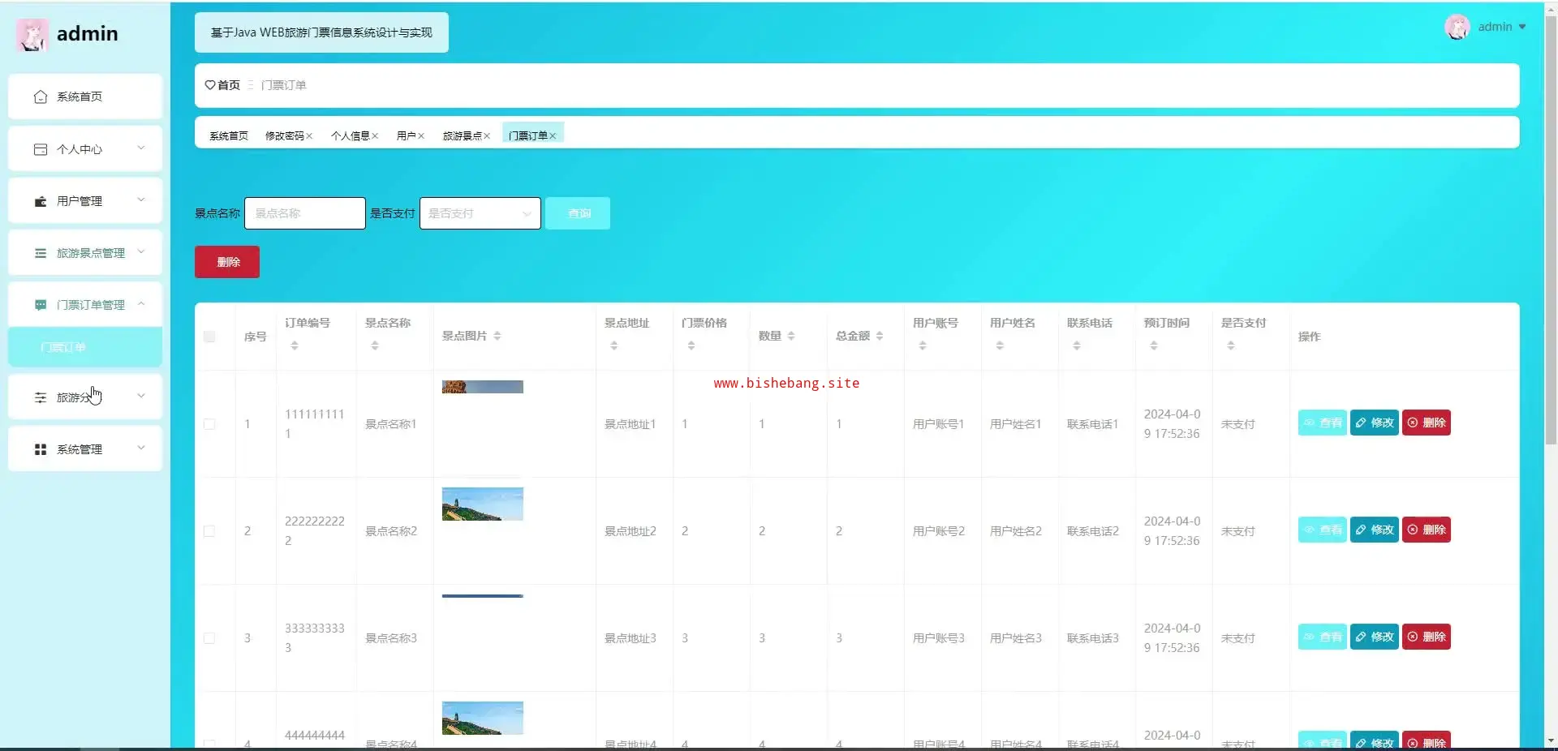The image size is (1558, 751).
Task: Expand the admin user dropdown arrow
Action: (x=1522, y=27)
